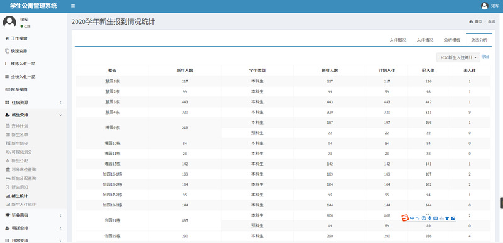Toggle the hamburger sidebar menu icon
Screen dimensions: 503x243
click(73, 6)
